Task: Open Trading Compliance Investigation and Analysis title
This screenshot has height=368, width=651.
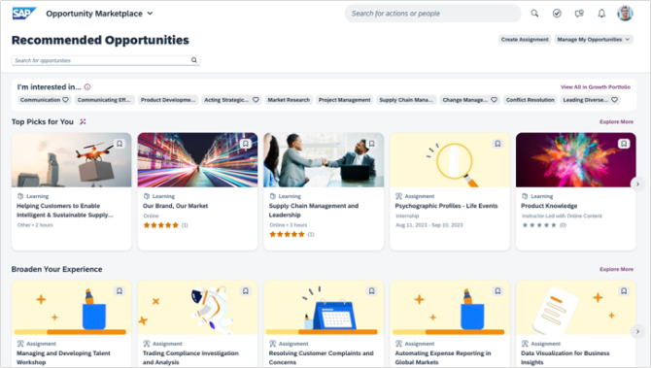Action: point(190,357)
